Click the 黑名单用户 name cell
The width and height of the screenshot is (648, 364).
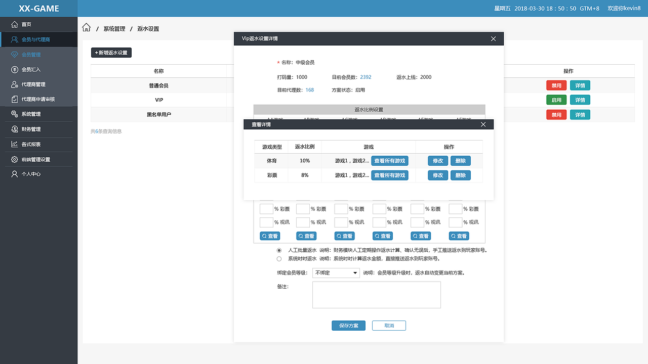click(159, 115)
